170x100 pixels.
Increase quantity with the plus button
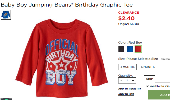click(x=133, y=81)
